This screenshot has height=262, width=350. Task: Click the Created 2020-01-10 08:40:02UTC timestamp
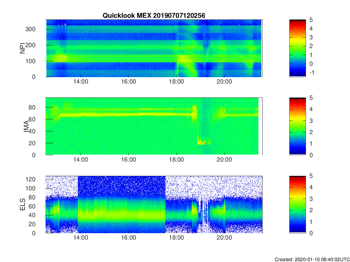click(312, 259)
